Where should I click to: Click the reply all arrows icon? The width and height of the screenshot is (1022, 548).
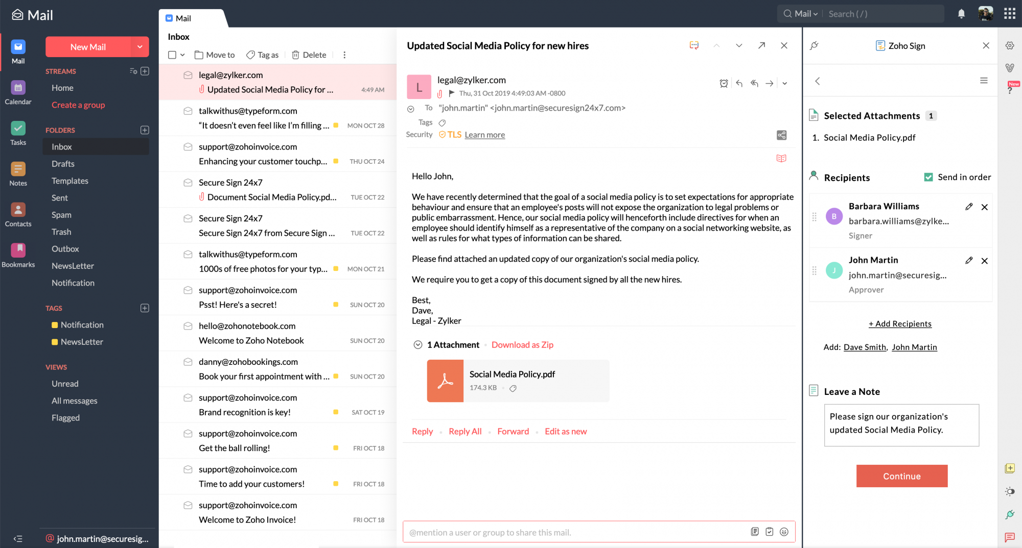tap(754, 84)
